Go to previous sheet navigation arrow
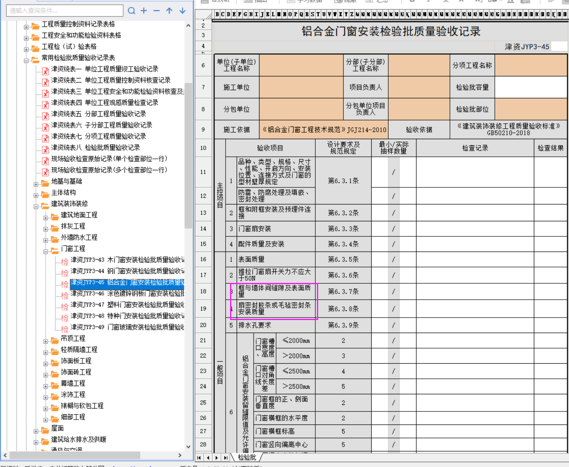 tap(208, 458)
